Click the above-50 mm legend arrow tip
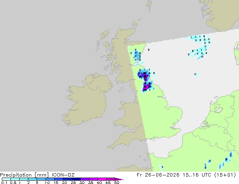The image size is (239, 184). pos(119,179)
